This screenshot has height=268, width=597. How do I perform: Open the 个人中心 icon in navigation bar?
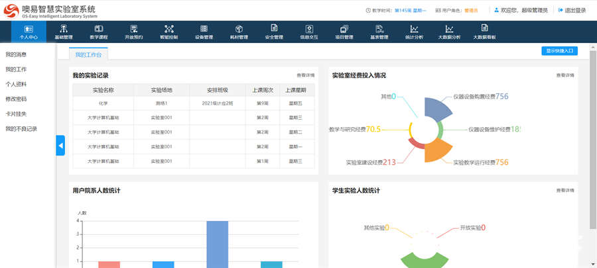pos(28,30)
